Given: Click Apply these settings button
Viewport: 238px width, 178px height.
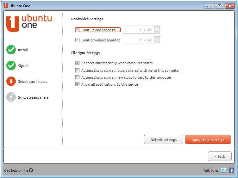Looking at the screenshot, I should pyautogui.click(x=208, y=139).
